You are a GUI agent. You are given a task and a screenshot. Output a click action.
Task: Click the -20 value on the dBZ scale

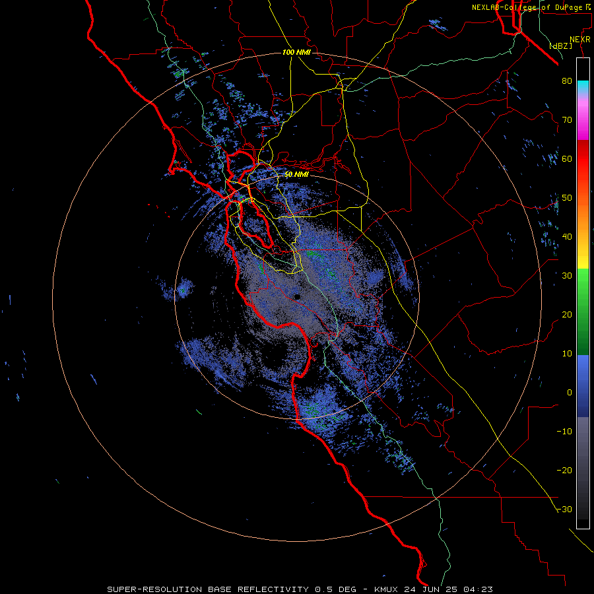coord(564,471)
